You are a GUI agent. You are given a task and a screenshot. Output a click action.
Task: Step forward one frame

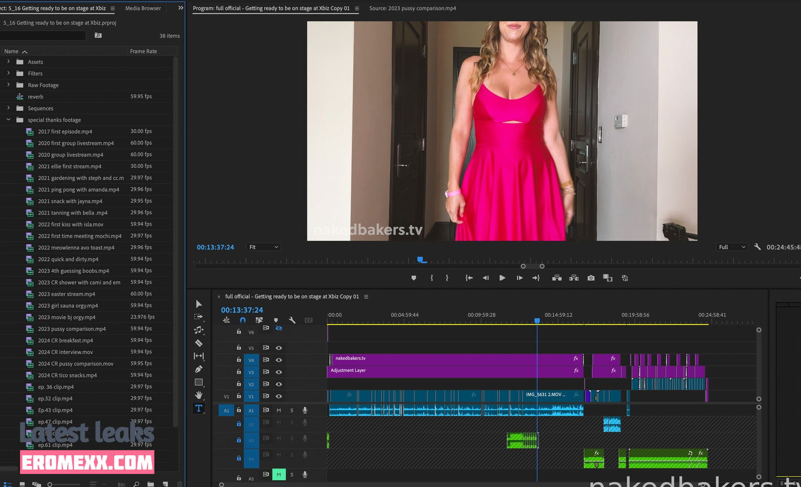(x=520, y=278)
